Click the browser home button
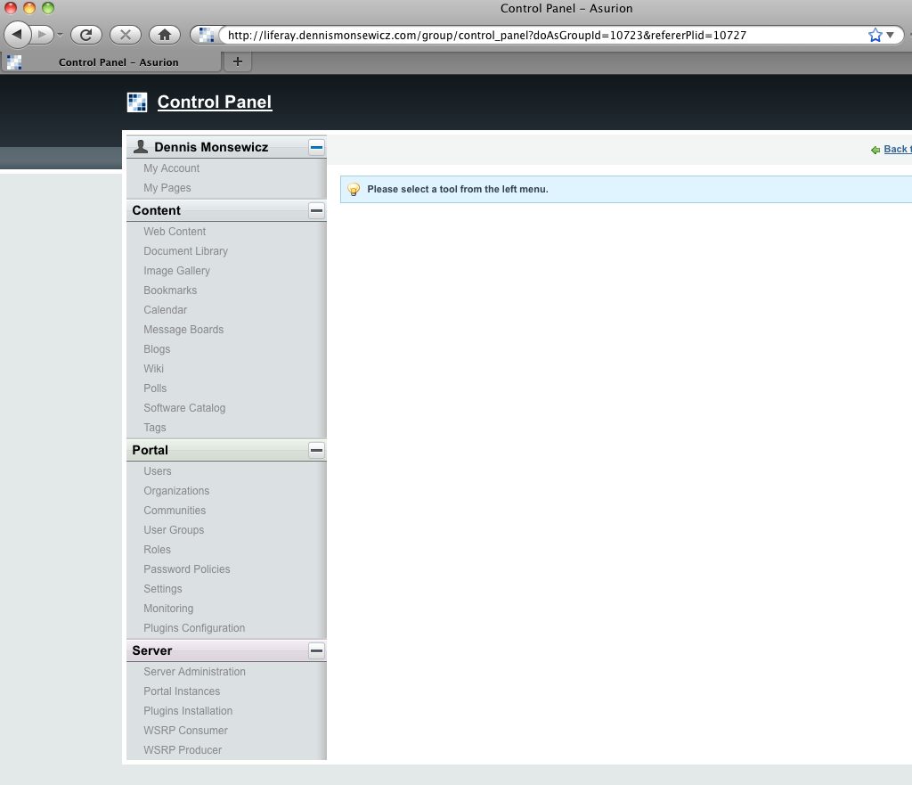Image resolution: width=912 pixels, height=785 pixels. tap(164, 35)
